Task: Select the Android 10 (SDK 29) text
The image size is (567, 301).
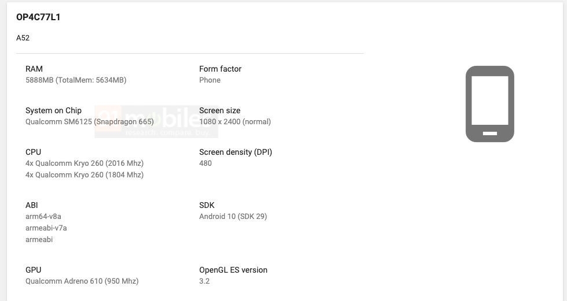Action: 233,217
